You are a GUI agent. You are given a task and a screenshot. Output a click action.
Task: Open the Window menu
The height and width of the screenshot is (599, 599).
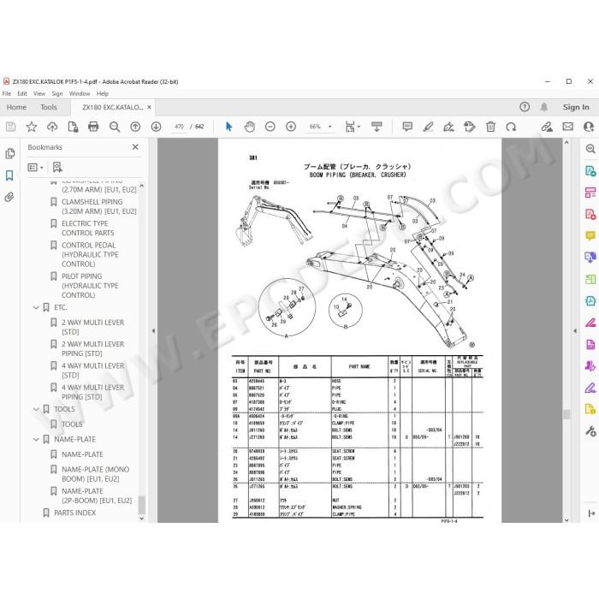pos(80,93)
